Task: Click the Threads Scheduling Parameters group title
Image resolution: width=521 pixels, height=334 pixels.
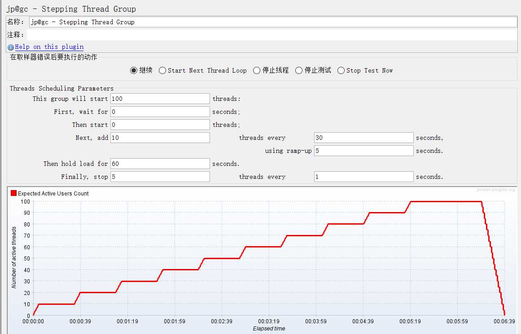Action: [x=61, y=88]
